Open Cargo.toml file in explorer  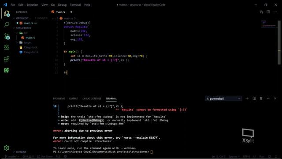click(31, 52)
